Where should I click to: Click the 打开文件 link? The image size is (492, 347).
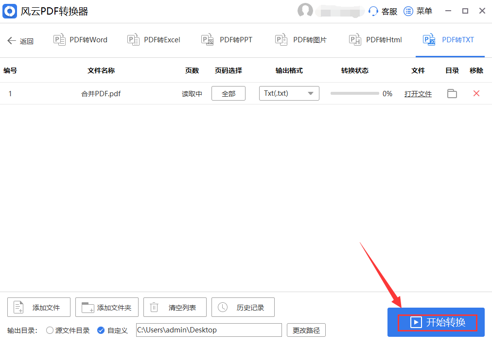(418, 94)
